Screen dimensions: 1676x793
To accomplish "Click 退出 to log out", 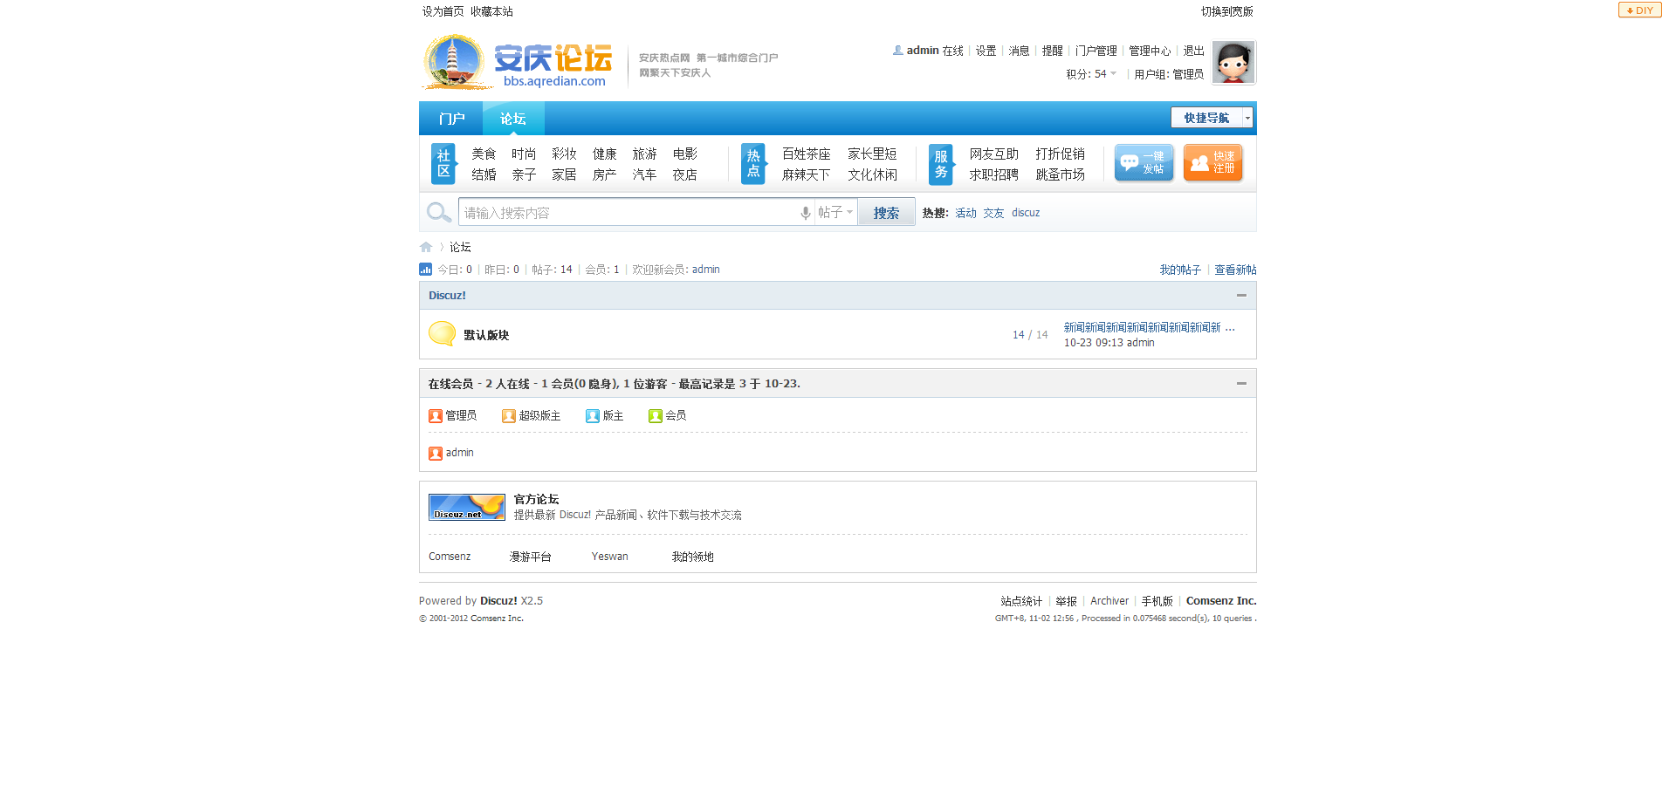I will click(x=1193, y=51).
